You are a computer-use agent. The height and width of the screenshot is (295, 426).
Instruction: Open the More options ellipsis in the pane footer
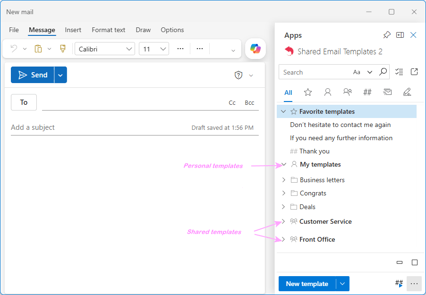pos(414,284)
